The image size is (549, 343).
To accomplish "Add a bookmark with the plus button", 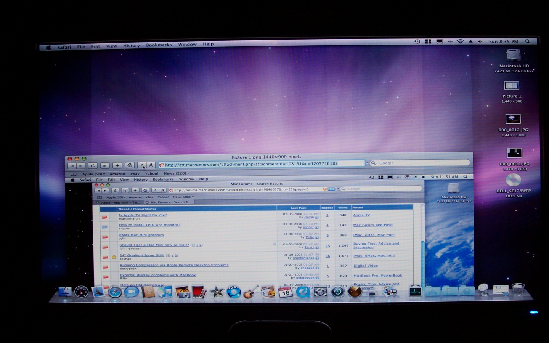I will pos(117,165).
